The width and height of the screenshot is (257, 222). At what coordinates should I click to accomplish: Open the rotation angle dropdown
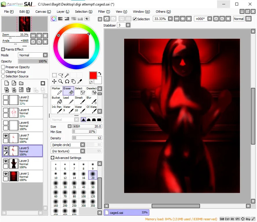tap(210, 19)
